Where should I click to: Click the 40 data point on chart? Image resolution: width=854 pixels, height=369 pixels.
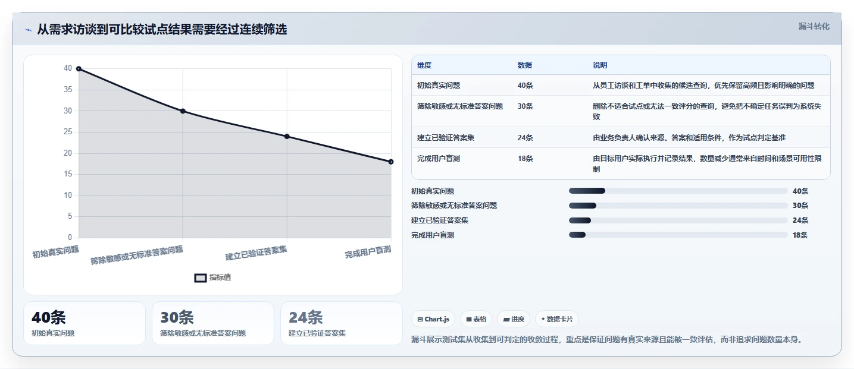[x=79, y=69]
